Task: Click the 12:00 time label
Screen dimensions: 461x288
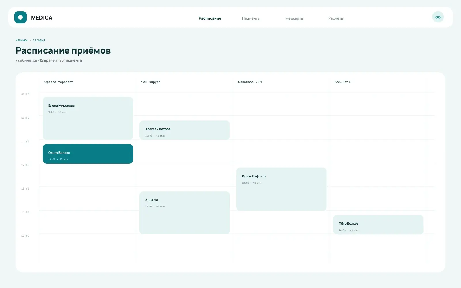Action: point(25,165)
